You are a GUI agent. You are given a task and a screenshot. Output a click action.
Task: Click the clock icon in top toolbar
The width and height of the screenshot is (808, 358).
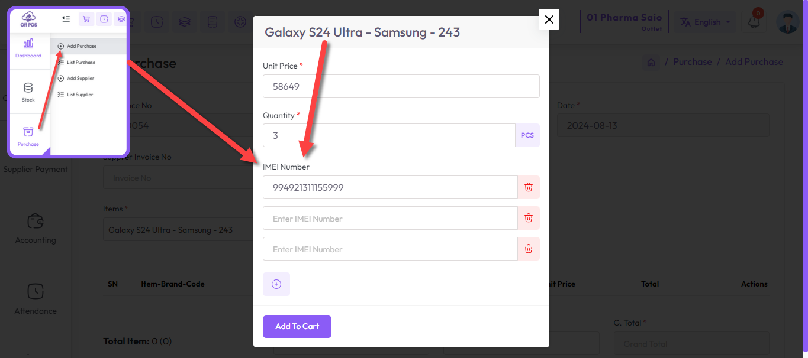157,22
